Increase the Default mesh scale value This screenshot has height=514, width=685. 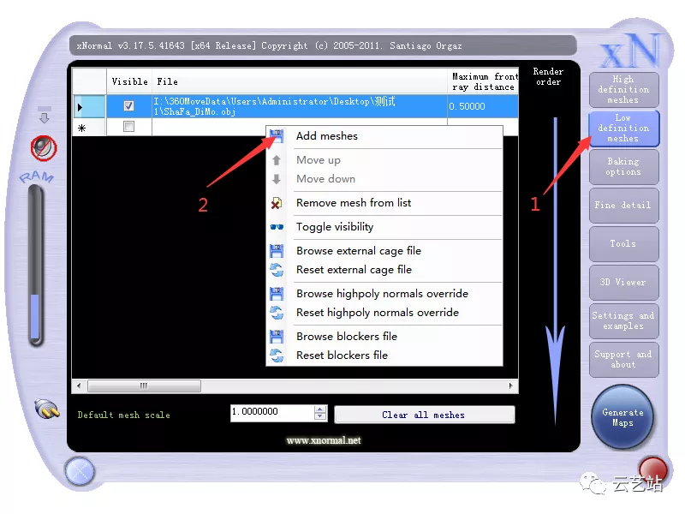coord(320,409)
